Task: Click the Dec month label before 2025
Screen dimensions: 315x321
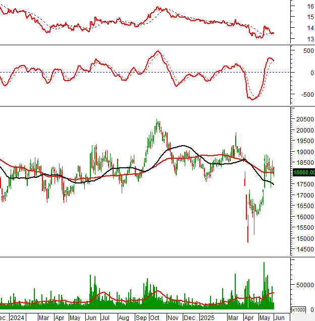Action: (x=189, y=317)
